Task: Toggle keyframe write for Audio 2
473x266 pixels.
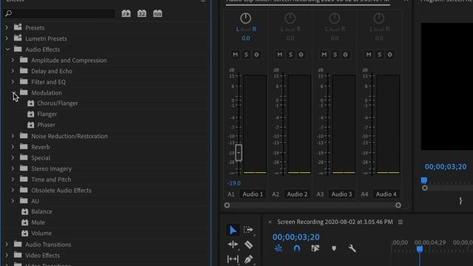Action: [301, 55]
